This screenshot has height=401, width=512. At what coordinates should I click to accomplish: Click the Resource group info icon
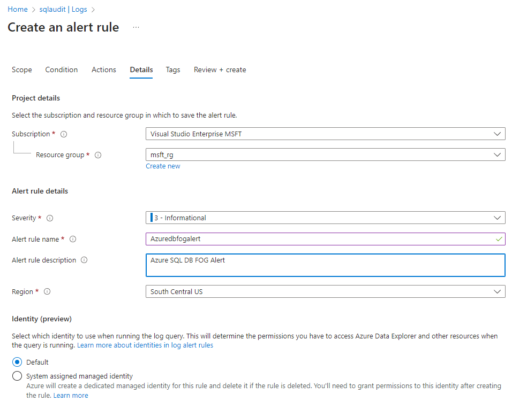(98, 155)
